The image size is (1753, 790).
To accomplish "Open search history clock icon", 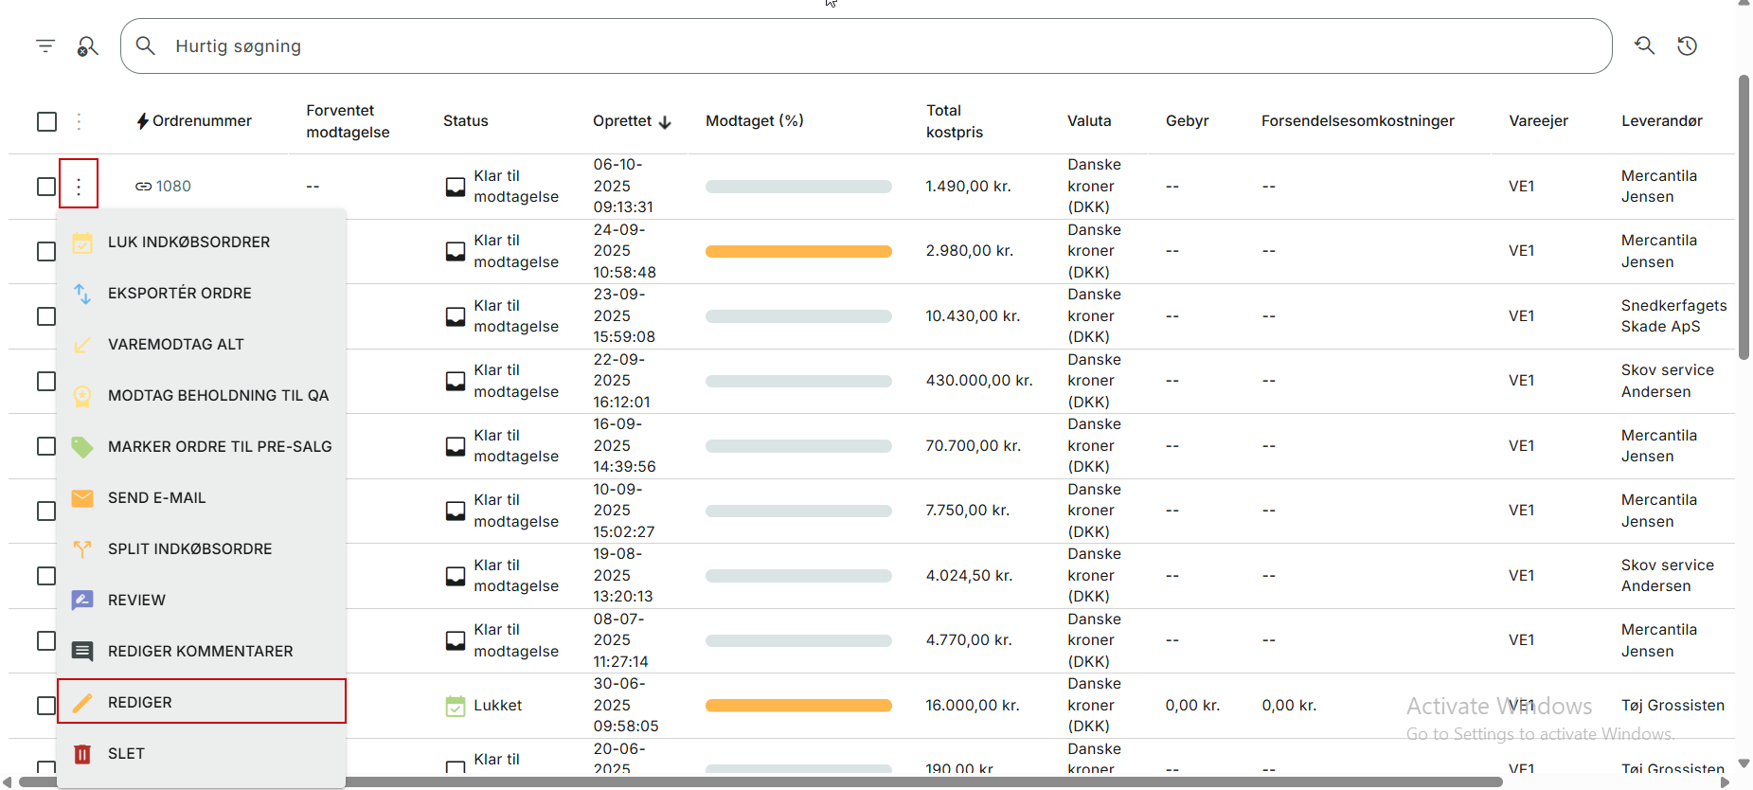I will click(x=1687, y=45).
